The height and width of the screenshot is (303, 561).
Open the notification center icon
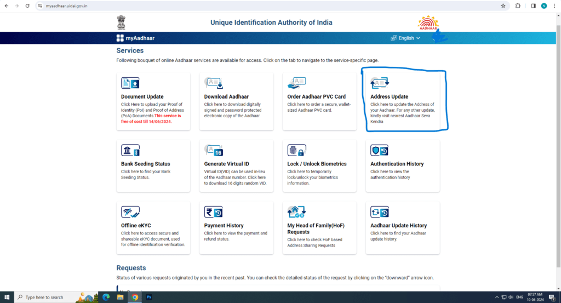pos(552,298)
